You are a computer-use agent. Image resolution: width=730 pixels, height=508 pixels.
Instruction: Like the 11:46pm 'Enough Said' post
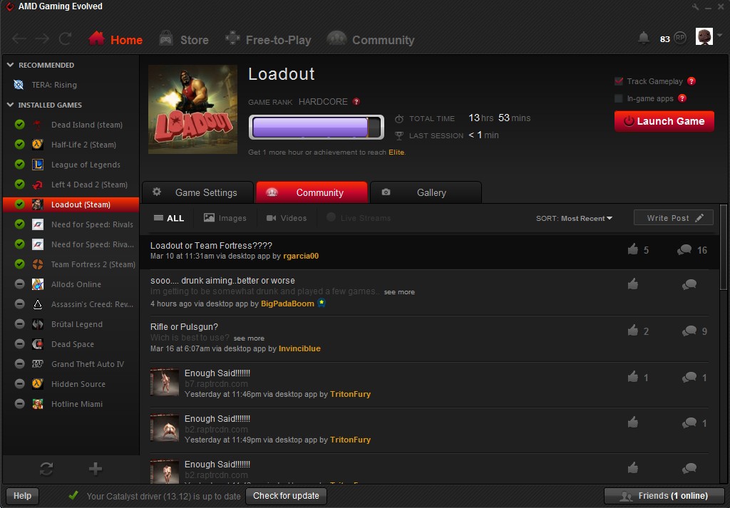click(633, 376)
